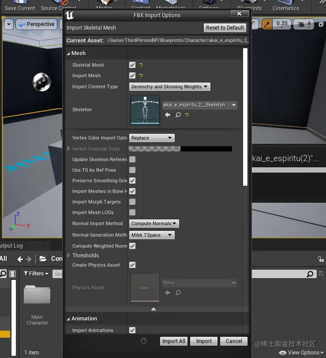Image resolution: width=326 pixels, height=358 pixels.
Task: Toggle Compute Weighted Normals checkbox
Action: pyautogui.click(x=132, y=246)
